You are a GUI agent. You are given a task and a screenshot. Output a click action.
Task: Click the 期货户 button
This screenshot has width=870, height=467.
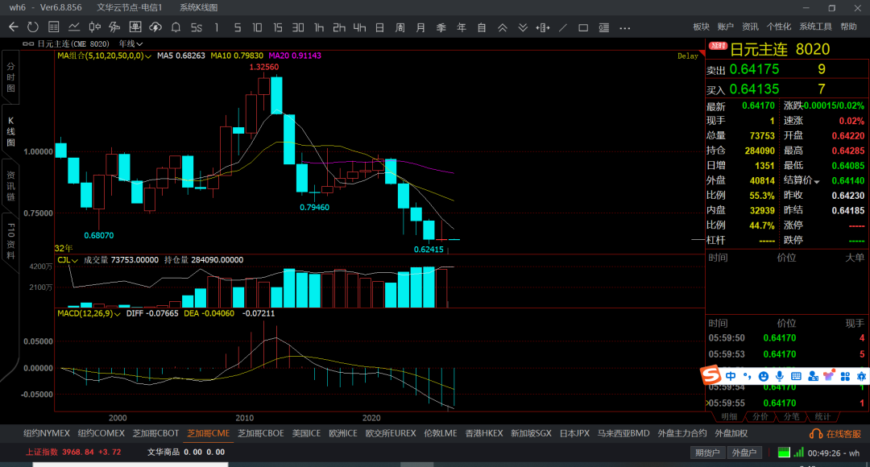click(x=708, y=453)
